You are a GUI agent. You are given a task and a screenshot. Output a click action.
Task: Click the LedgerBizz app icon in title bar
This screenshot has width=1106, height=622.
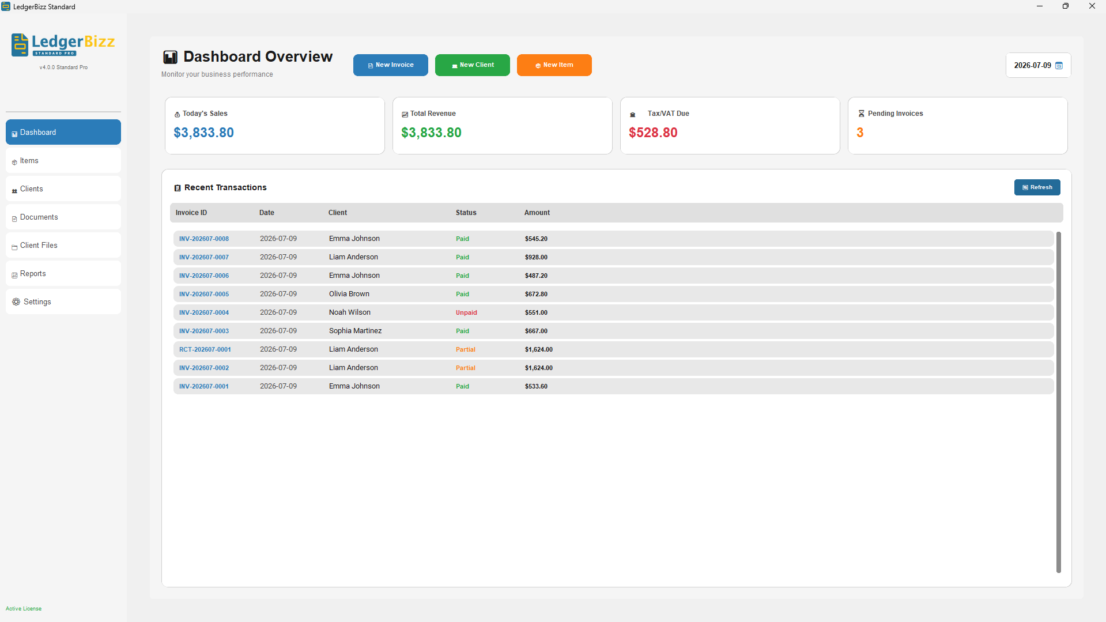(x=6, y=6)
